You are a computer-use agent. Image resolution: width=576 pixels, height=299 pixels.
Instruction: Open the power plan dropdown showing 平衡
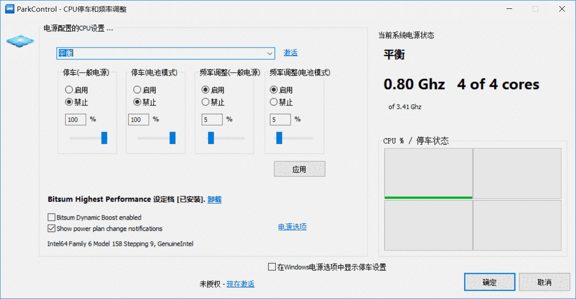pyautogui.click(x=166, y=53)
